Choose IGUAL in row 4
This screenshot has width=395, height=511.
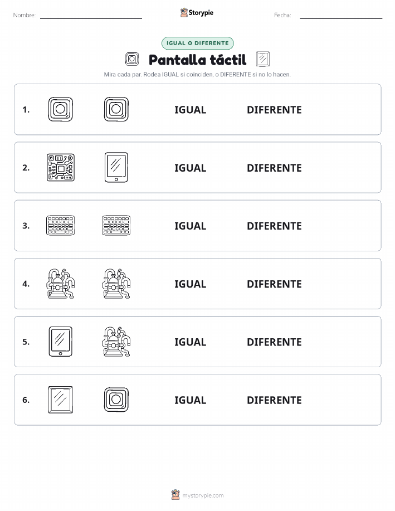pos(191,284)
